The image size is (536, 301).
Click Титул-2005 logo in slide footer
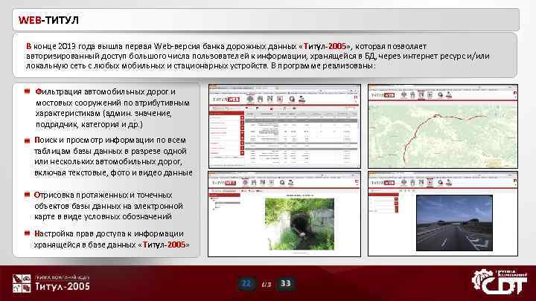(x=51, y=283)
